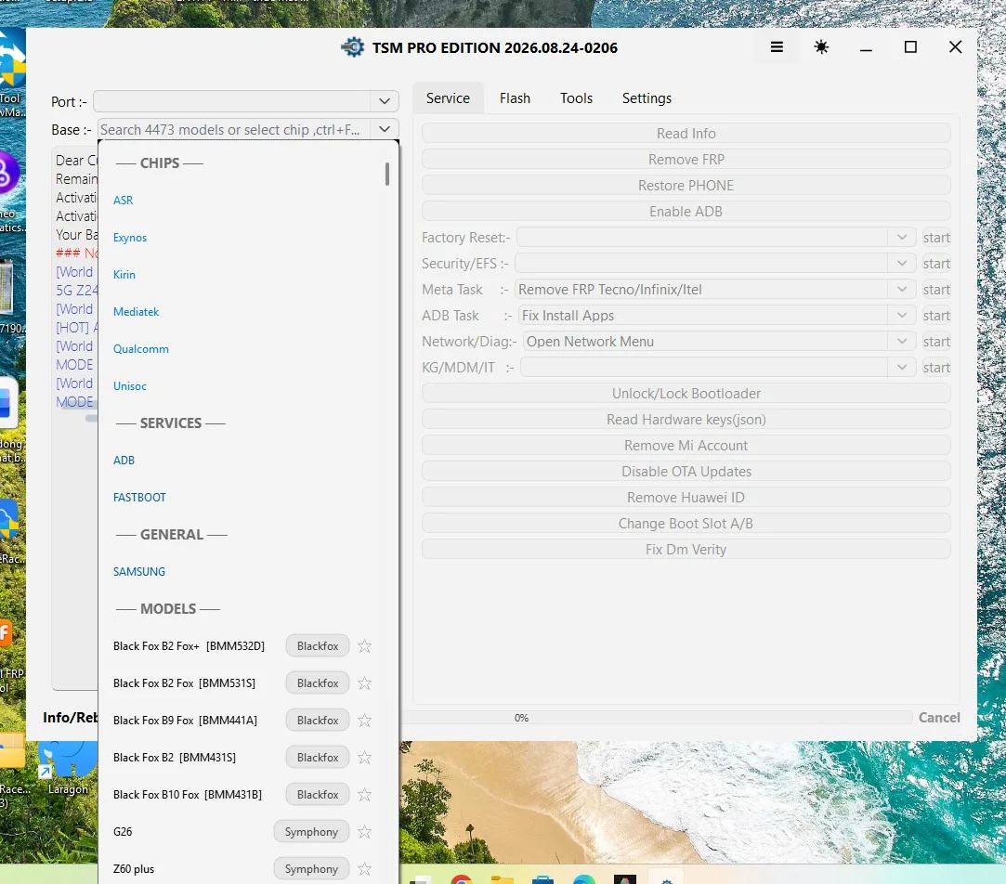Open the hamburger menu icon
The width and height of the screenshot is (1006, 884).
pyautogui.click(x=777, y=46)
